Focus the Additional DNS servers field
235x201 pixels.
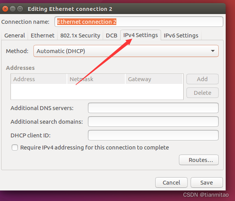(x=153, y=108)
